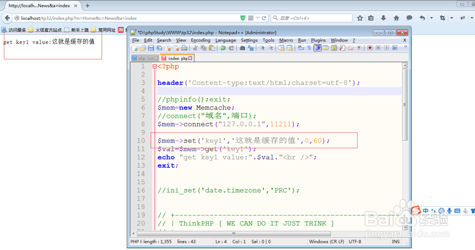Image resolution: width=475 pixels, height=250 pixels.
Task: Click the Sogou IME 中 language indicator
Action: point(426,211)
